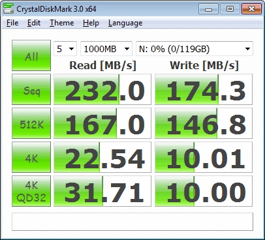Open the Edit menu

click(x=34, y=23)
